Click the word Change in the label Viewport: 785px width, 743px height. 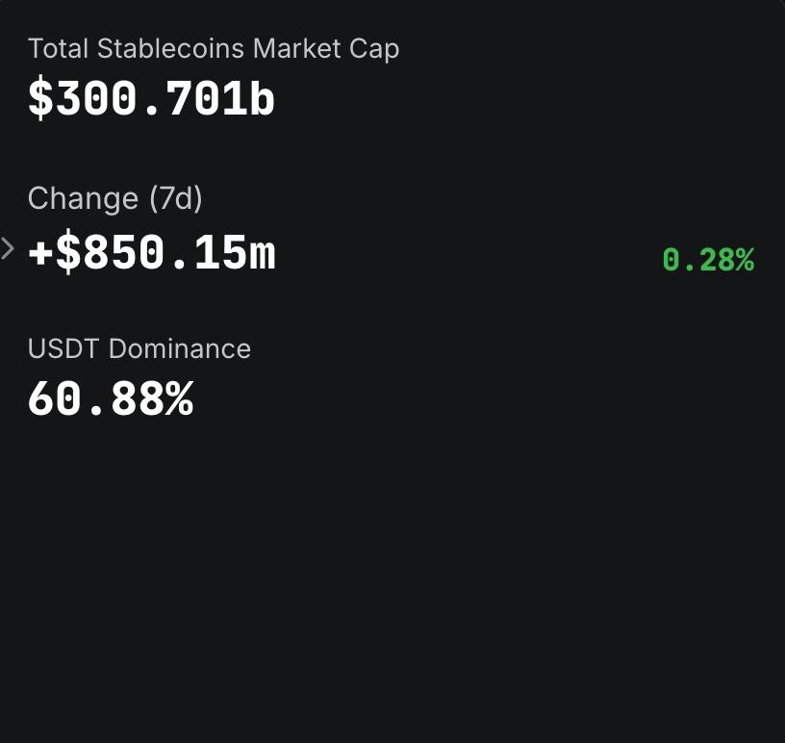(x=83, y=199)
